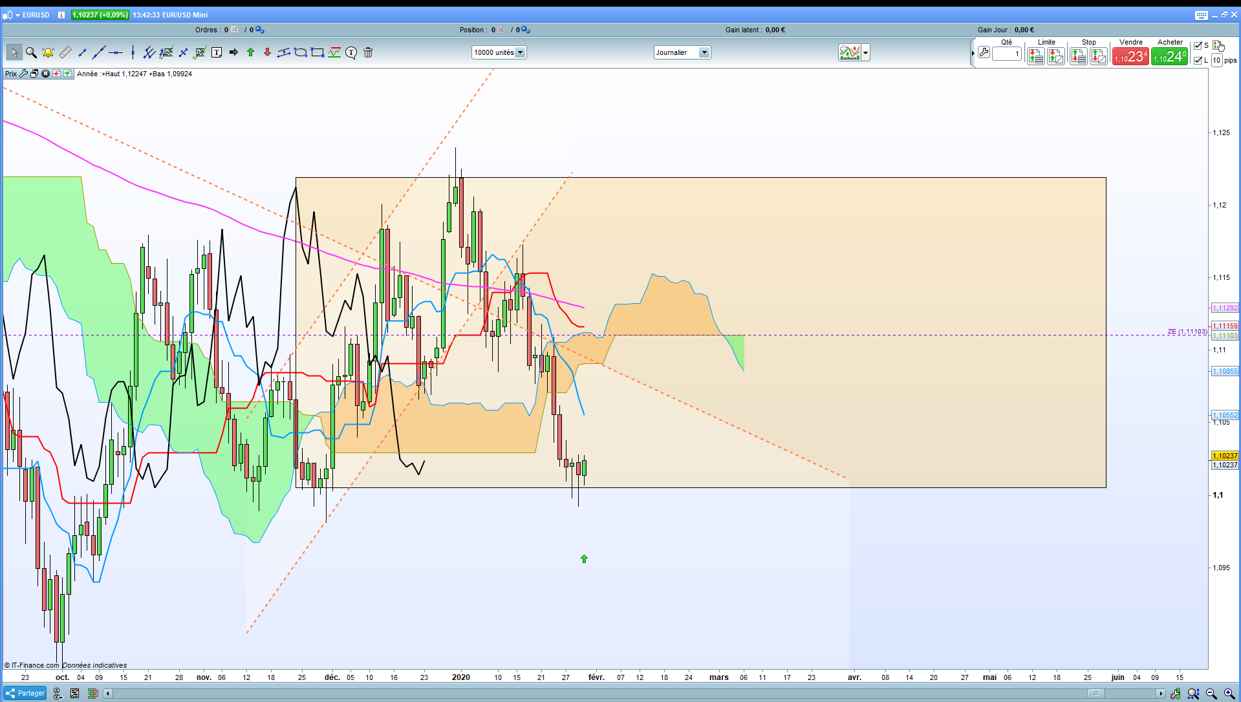Click the Vendre sell price button
The height and width of the screenshot is (702, 1241).
point(1130,57)
